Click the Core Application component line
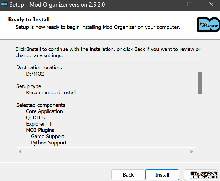The image size is (220, 181). [44, 111]
